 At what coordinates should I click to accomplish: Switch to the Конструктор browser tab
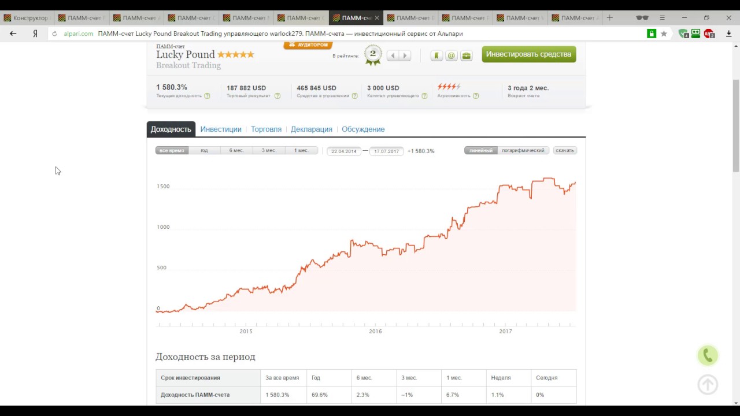(27, 18)
